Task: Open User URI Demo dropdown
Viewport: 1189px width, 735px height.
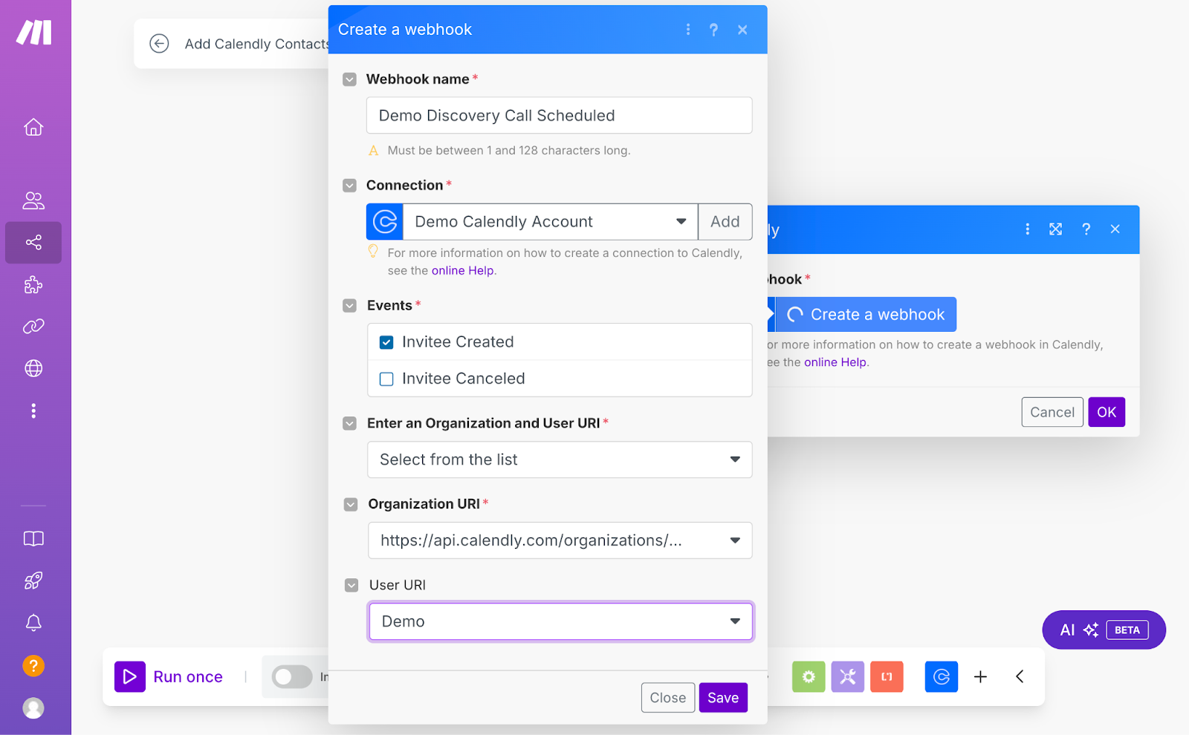Action: tap(561, 621)
